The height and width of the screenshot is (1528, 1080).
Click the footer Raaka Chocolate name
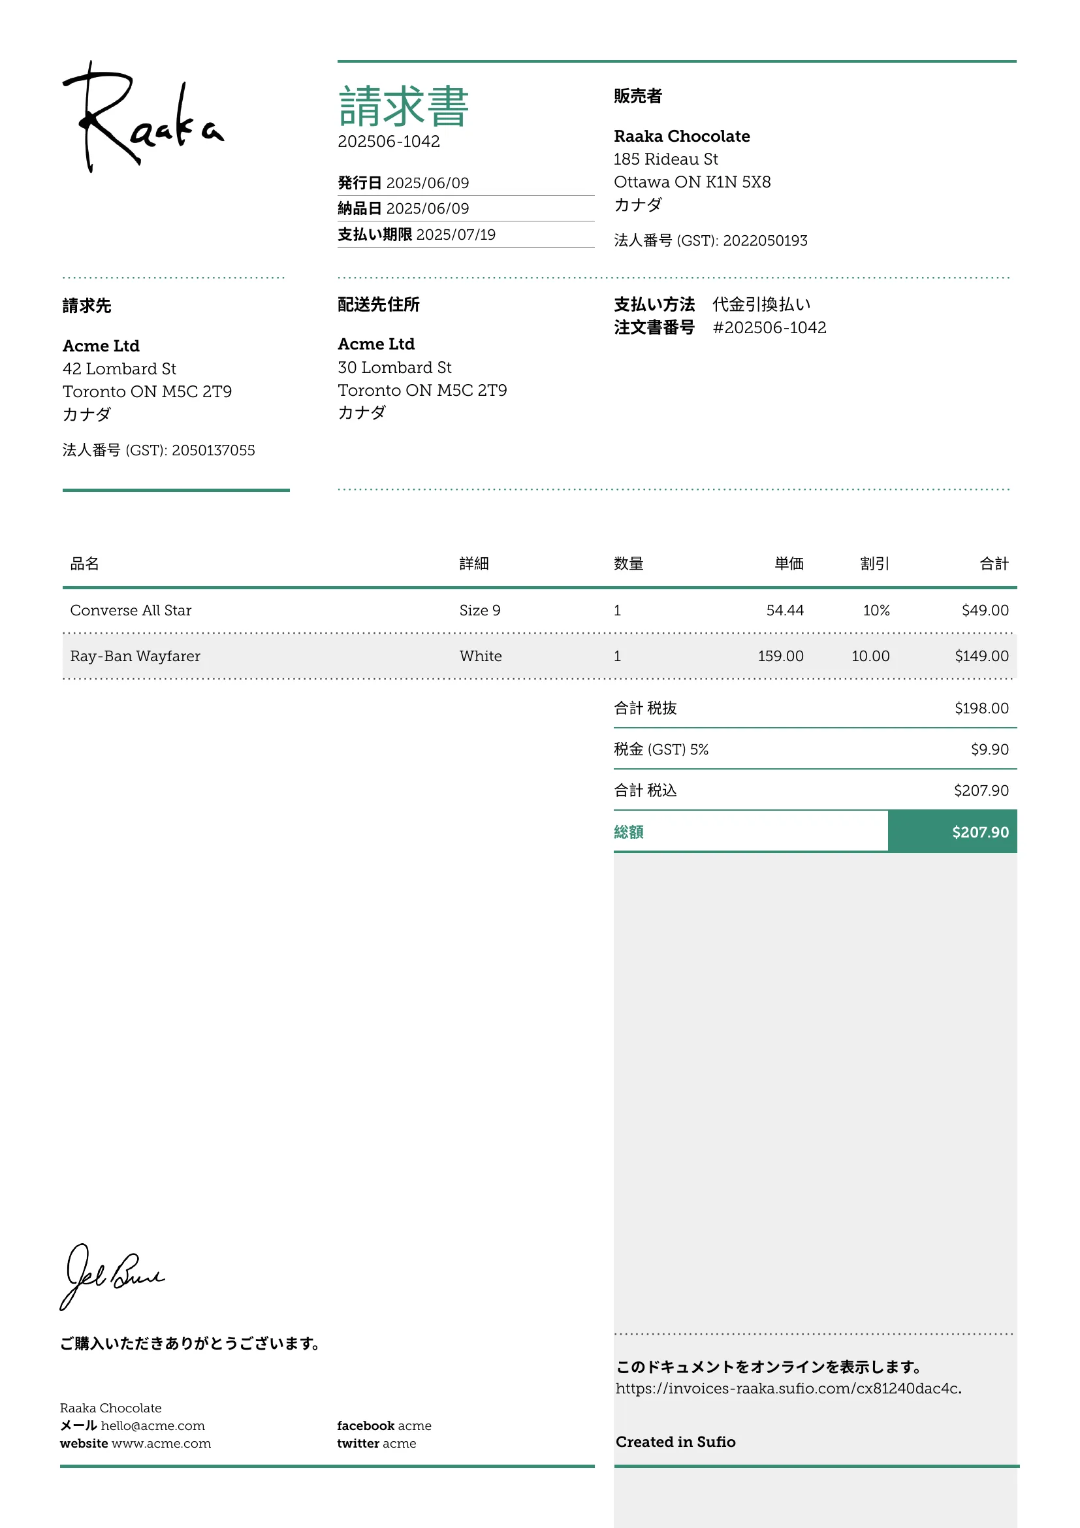click(110, 1408)
